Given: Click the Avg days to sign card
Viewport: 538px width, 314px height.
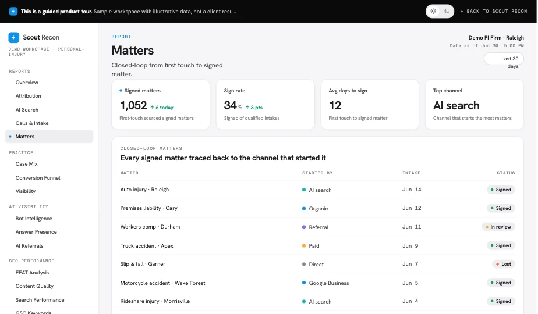Looking at the screenshot, I should pyautogui.click(x=370, y=105).
